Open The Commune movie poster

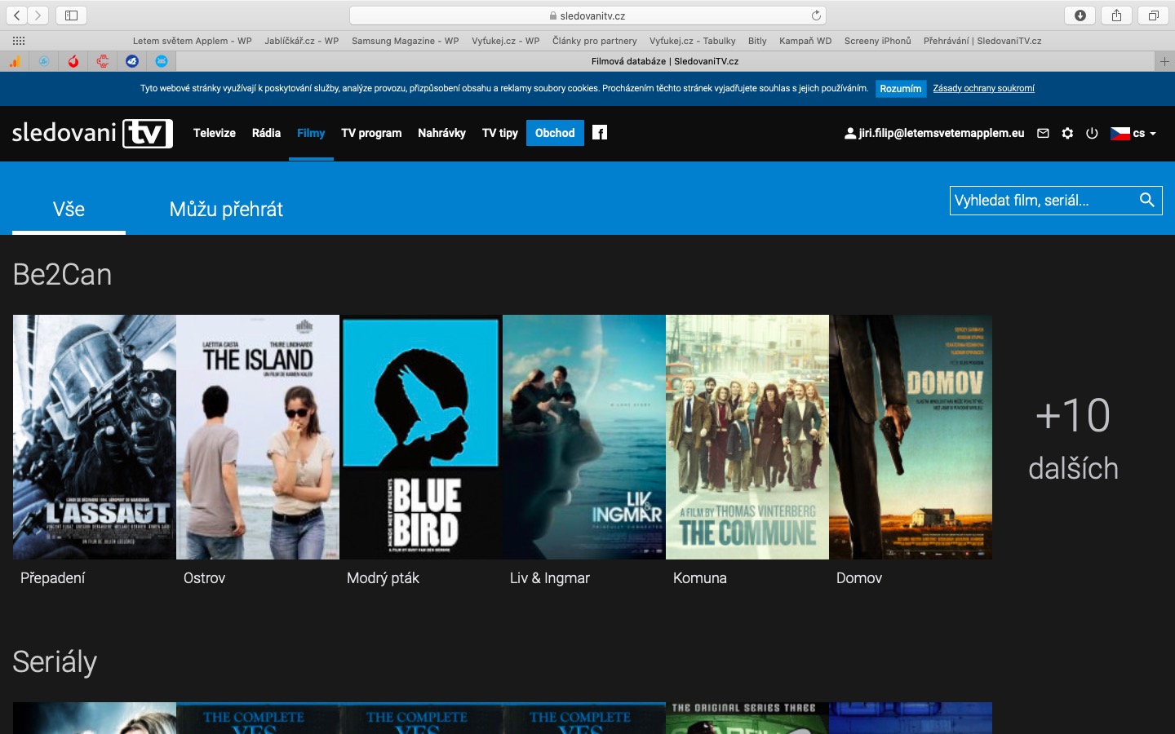pyautogui.click(x=747, y=437)
